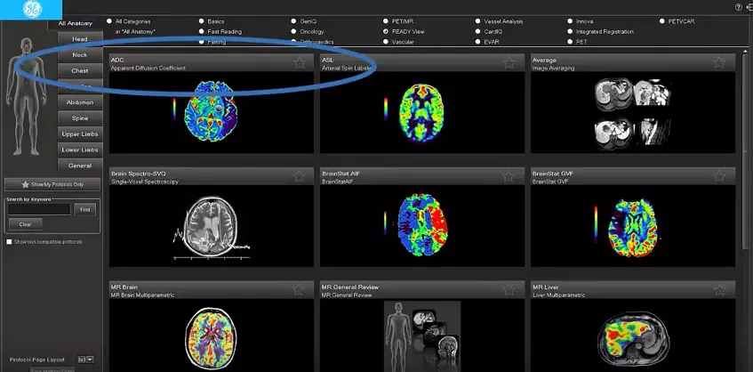Select the Oncology category radio button
The width and height of the screenshot is (753, 372).
click(x=294, y=32)
